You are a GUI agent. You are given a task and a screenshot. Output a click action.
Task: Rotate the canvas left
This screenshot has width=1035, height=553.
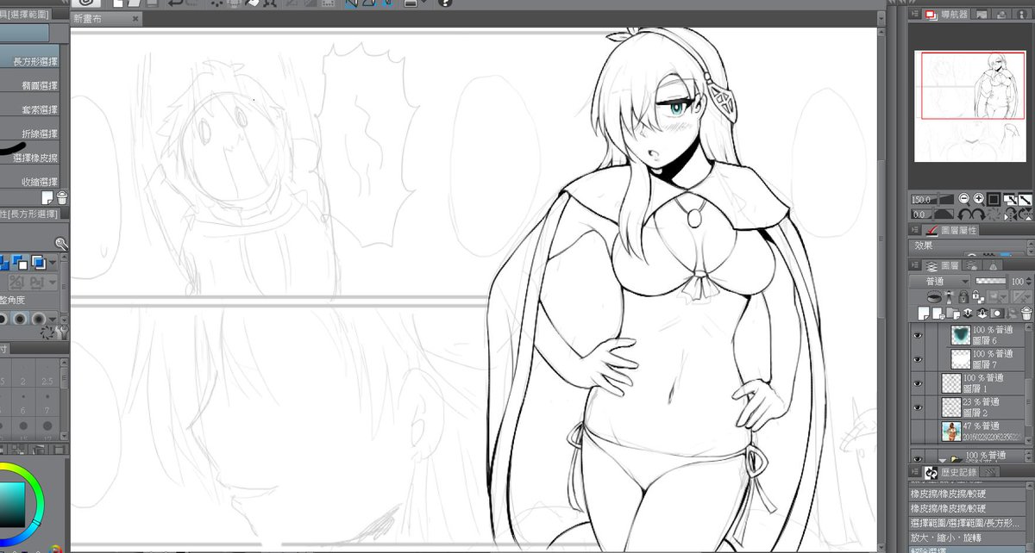pos(965,214)
